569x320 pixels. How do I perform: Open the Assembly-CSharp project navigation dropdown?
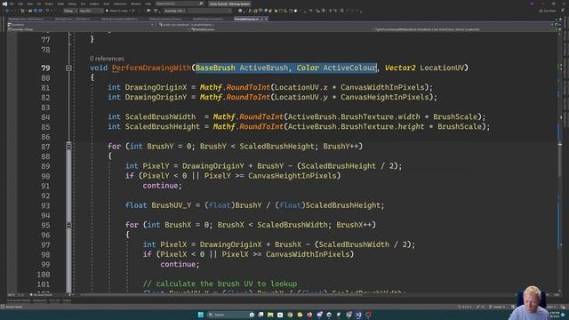click(98, 29)
